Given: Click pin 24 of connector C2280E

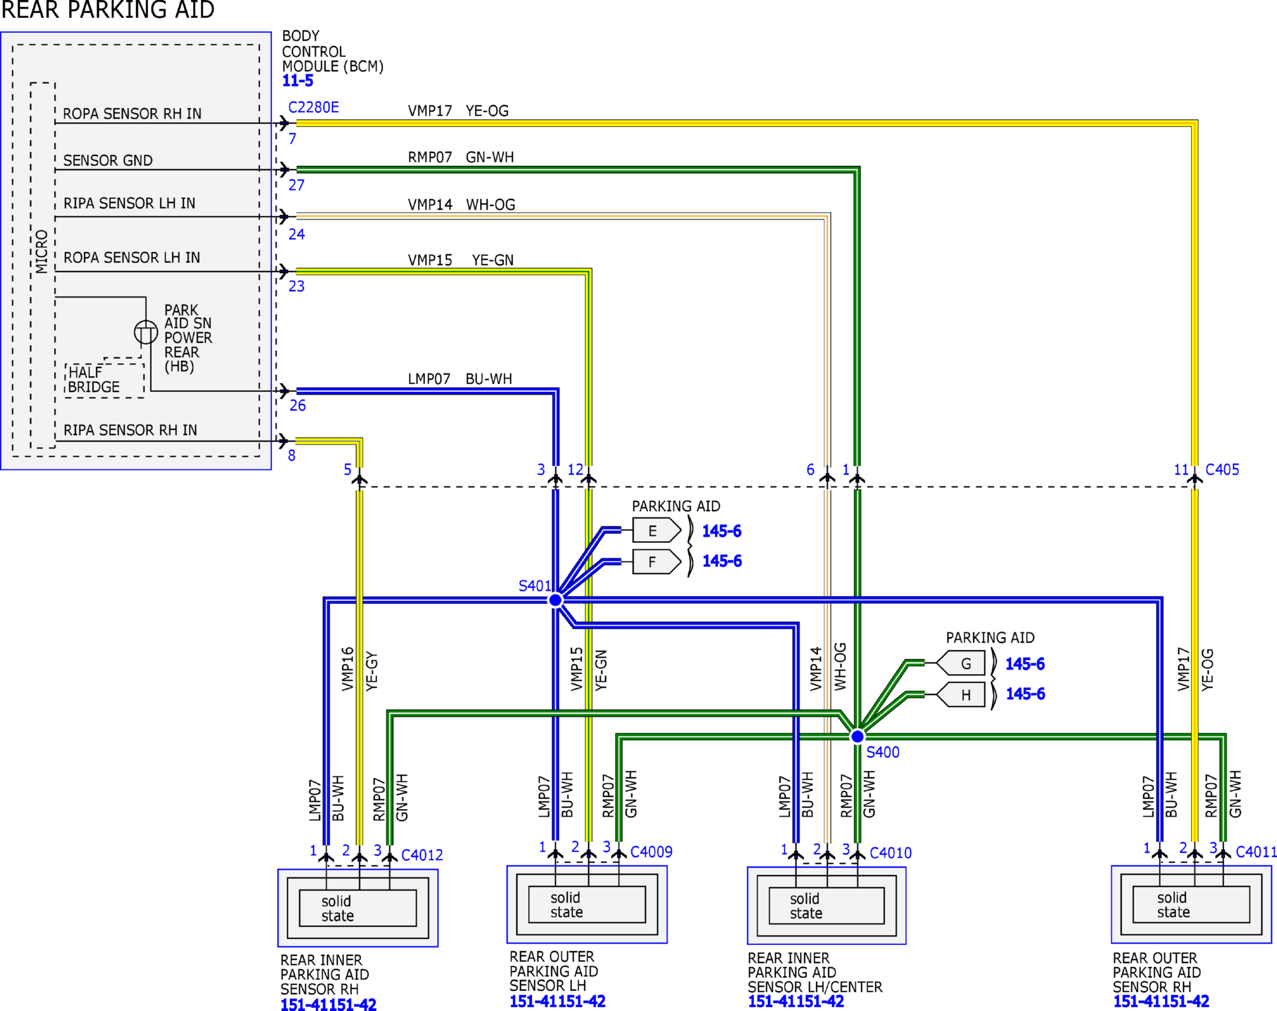Looking at the screenshot, I should tap(297, 234).
